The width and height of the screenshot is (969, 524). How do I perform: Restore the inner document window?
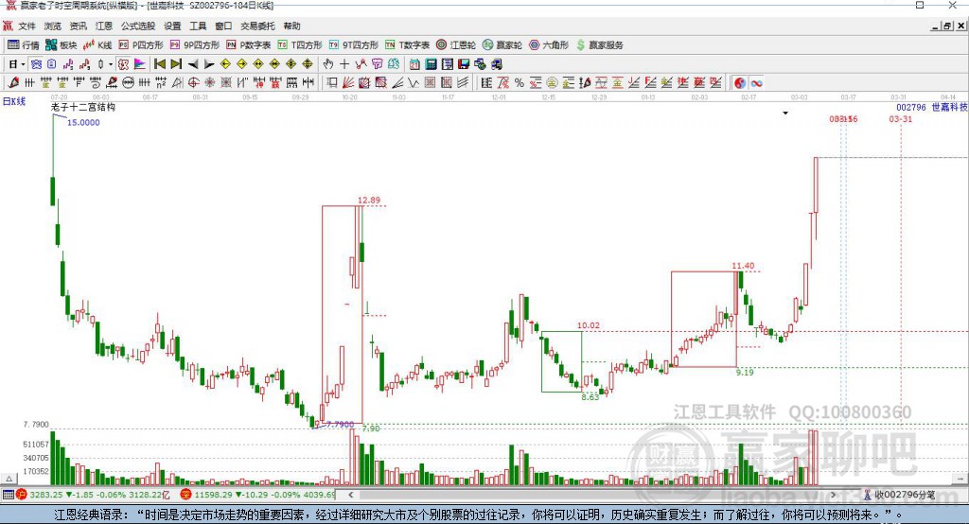947,26
